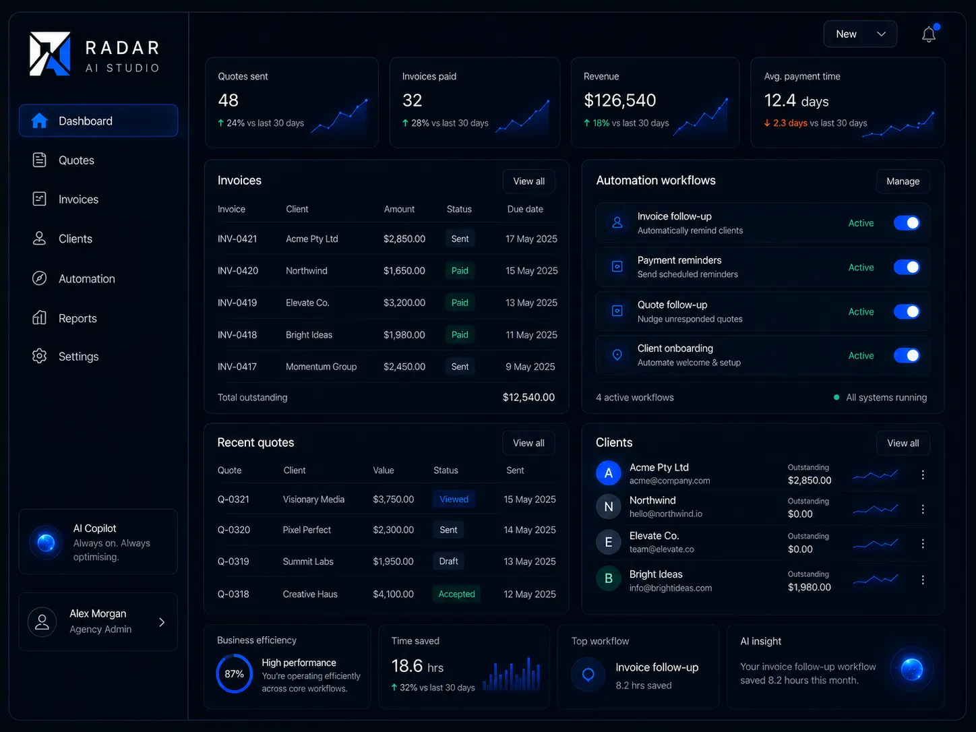Click Alex Morgan's profile avatar icon
Image resolution: width=976 pixels, height=732 pixels.
[x=42, y=622]
